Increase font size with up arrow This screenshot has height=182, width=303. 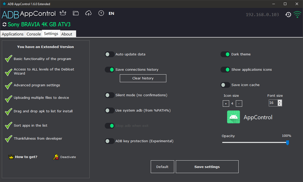click(x=280, y=102)
